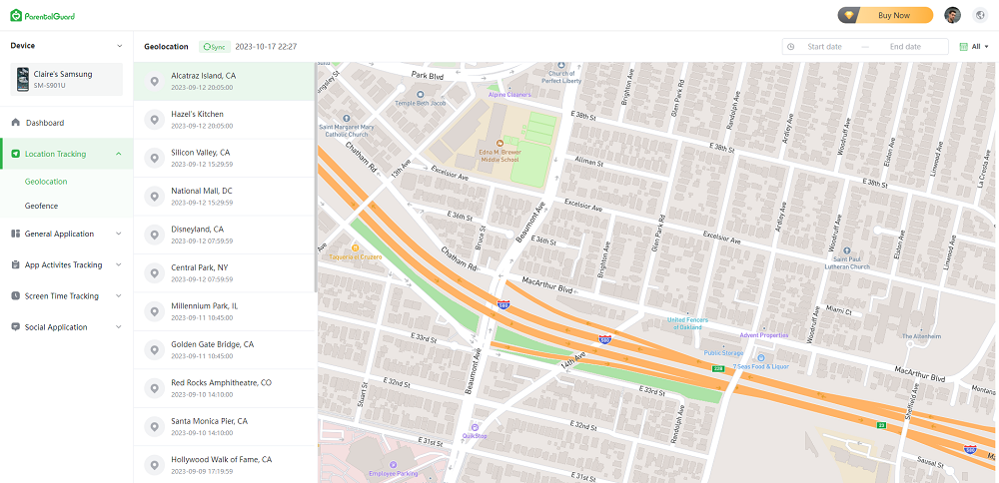Expand the App Activites Tracking chevron
The height and width of the screenshot is (483, 999).
click(x=119, y=264)
